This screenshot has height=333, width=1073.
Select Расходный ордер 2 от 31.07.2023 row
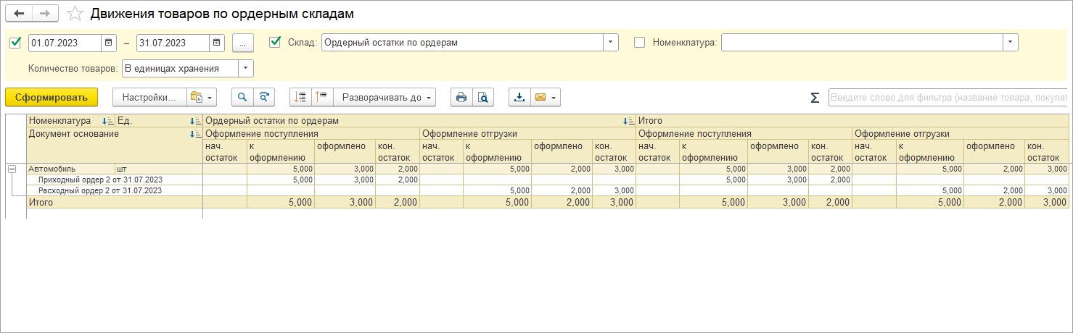point(115,190)
